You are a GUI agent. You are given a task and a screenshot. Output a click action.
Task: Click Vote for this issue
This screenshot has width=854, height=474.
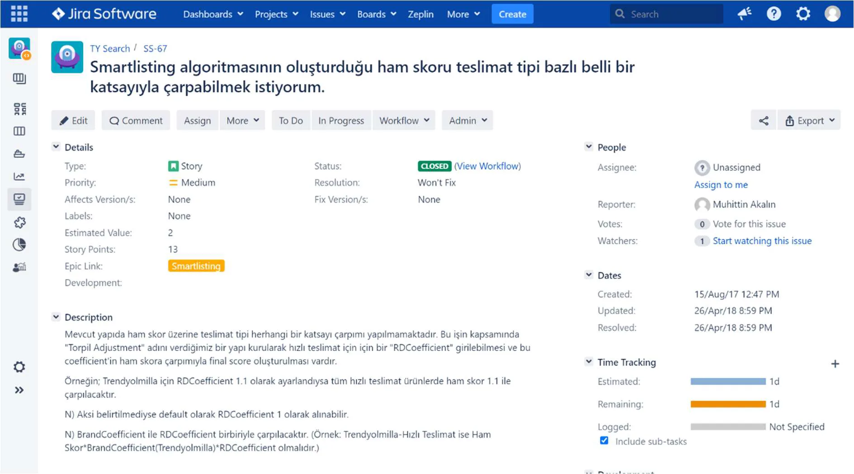749,224
